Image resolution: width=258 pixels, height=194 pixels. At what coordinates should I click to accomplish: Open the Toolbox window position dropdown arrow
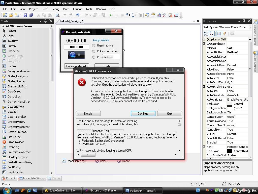(x=41, y=21)
